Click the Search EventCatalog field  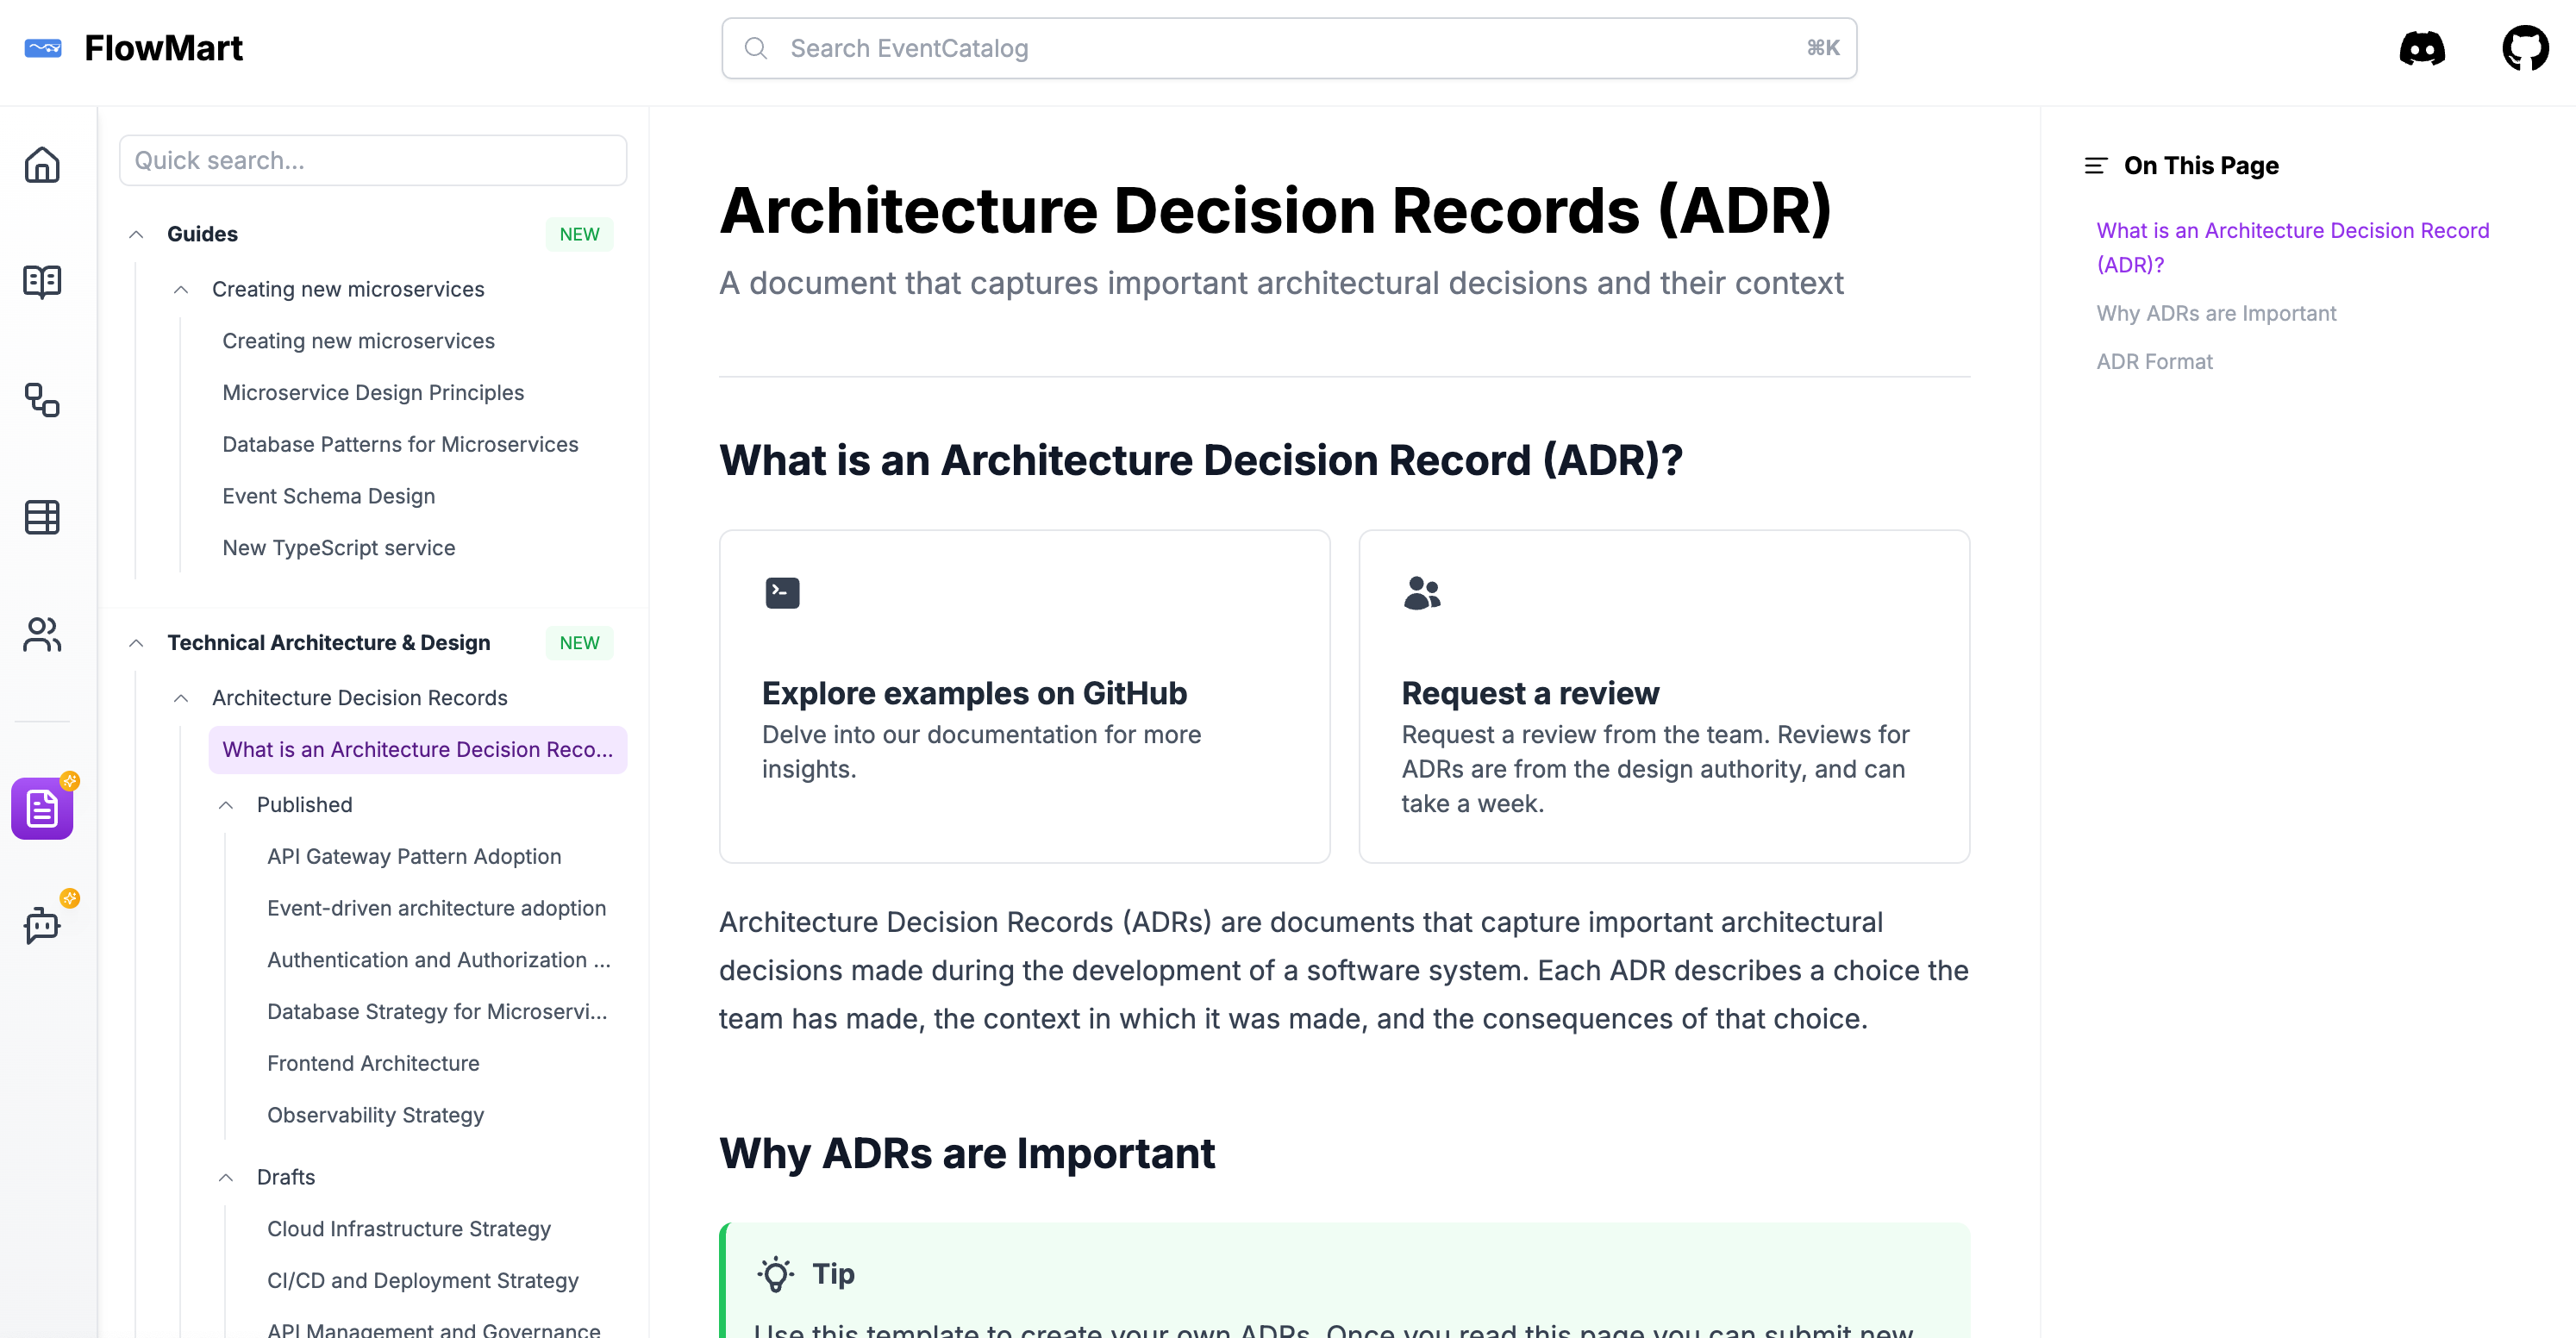pos(1288,47)
